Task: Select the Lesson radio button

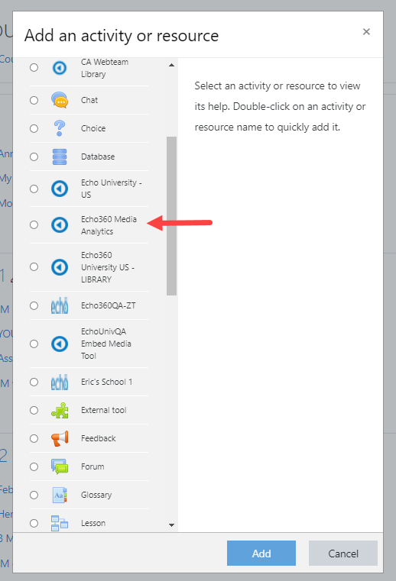Action: click(x=34, y=523)
